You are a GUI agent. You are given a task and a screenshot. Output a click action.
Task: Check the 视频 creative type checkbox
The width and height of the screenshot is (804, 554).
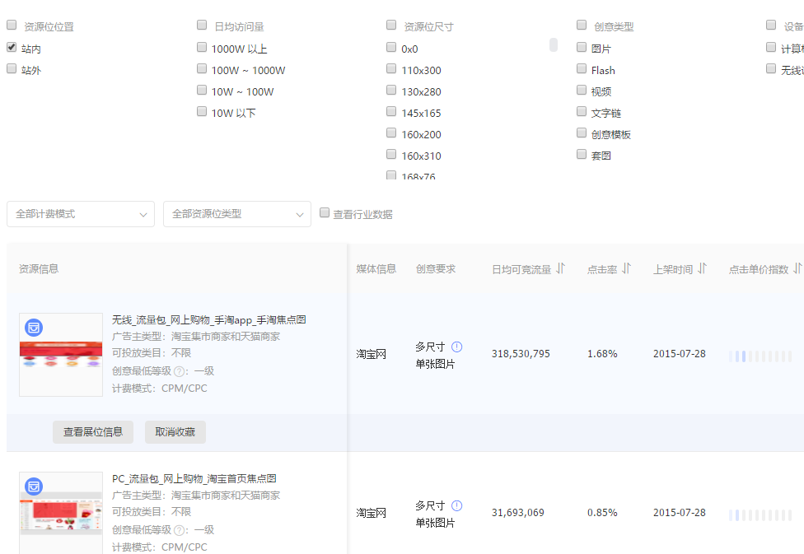coord(582,91)
